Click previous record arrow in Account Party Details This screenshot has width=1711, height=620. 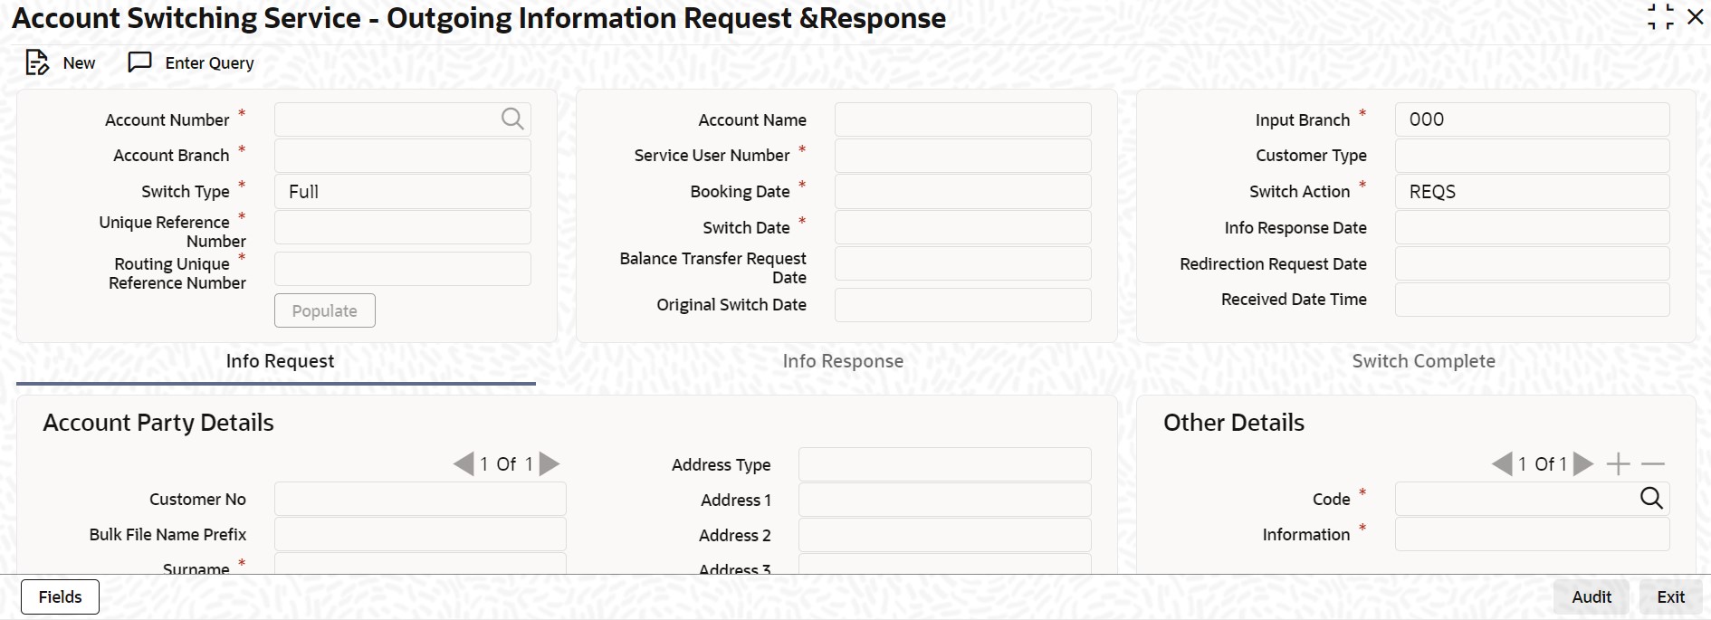[464, 463]
